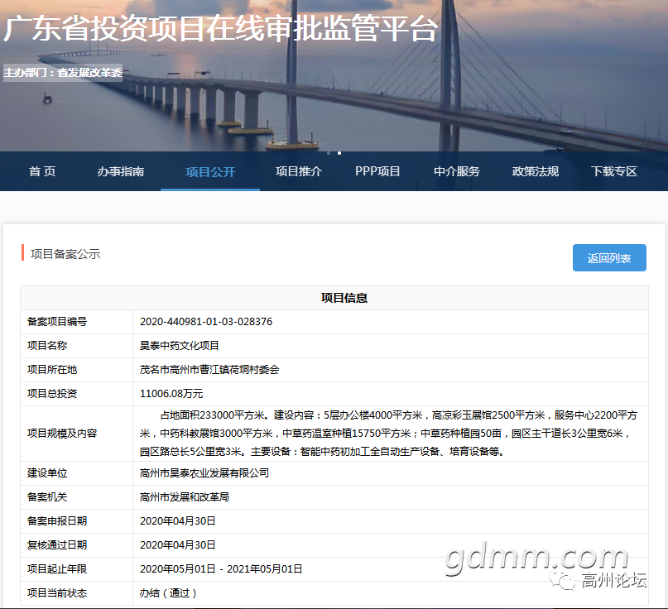This screenshot has height=609, width=668.
Task: Select the highlighted white banner carousel dot
Action: pyautogui.click(x=339, y=153)
